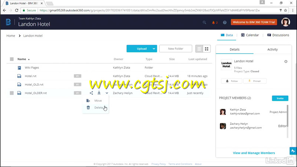Click the Landon Hotel browser tab
Viewport: 297px width, 167px height.
pos(24,3)
